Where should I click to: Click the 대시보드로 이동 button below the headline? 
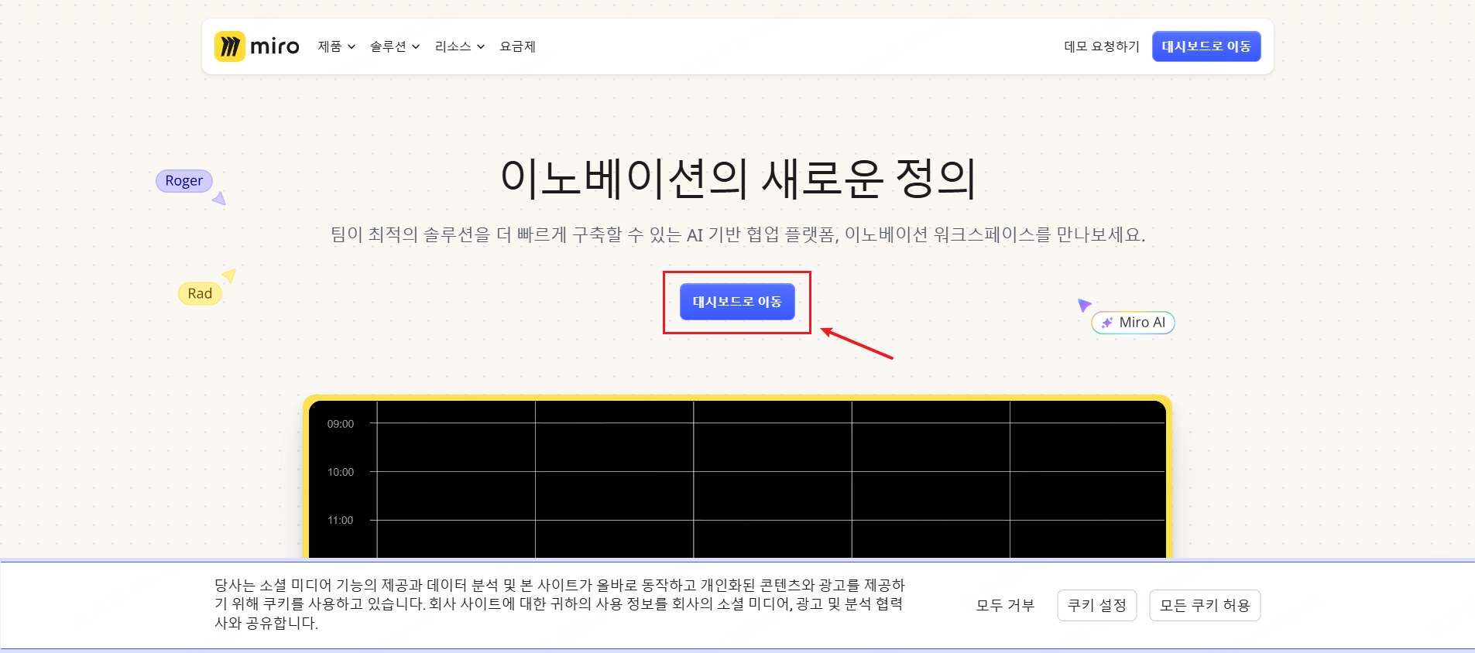click(737, 302)
